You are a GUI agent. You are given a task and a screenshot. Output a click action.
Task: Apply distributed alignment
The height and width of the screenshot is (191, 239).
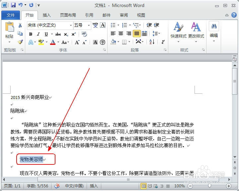144,34
